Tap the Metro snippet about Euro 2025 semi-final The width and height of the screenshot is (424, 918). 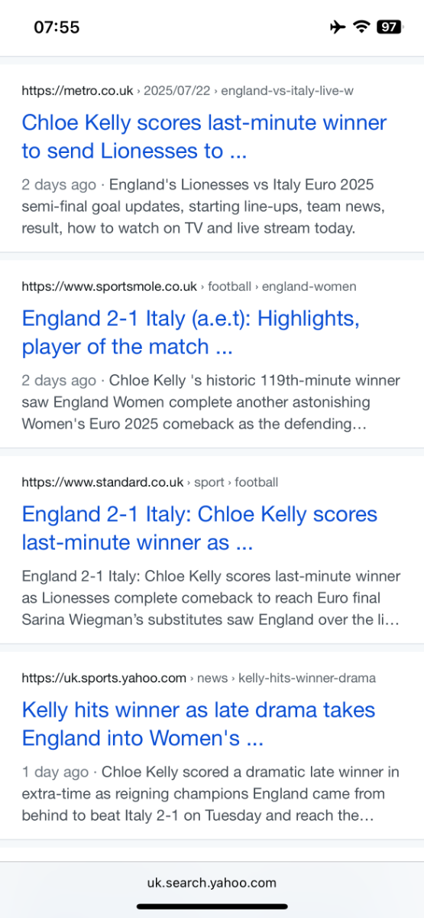click(x=203, y=207)
